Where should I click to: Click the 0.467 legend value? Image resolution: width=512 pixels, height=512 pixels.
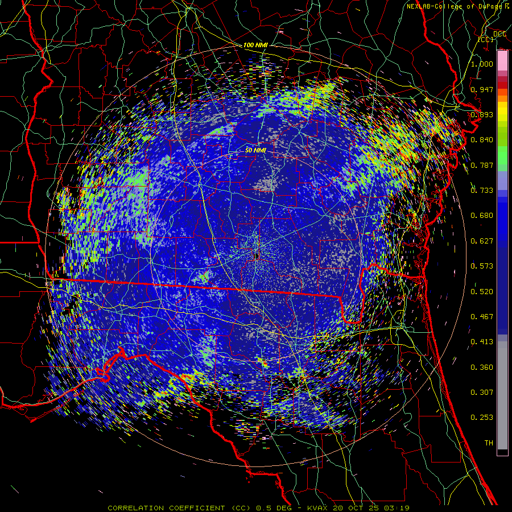tap(482, 317)
